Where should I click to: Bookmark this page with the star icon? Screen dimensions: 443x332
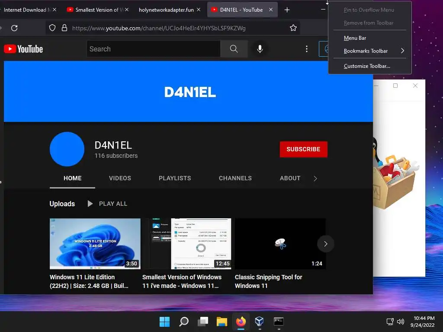coord(293,28)
